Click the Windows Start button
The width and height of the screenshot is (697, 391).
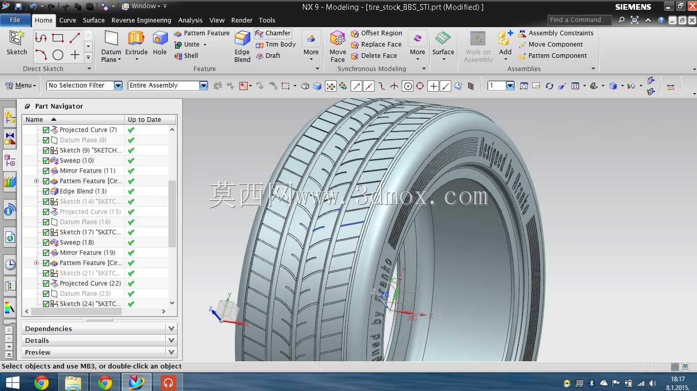point(12,382)
